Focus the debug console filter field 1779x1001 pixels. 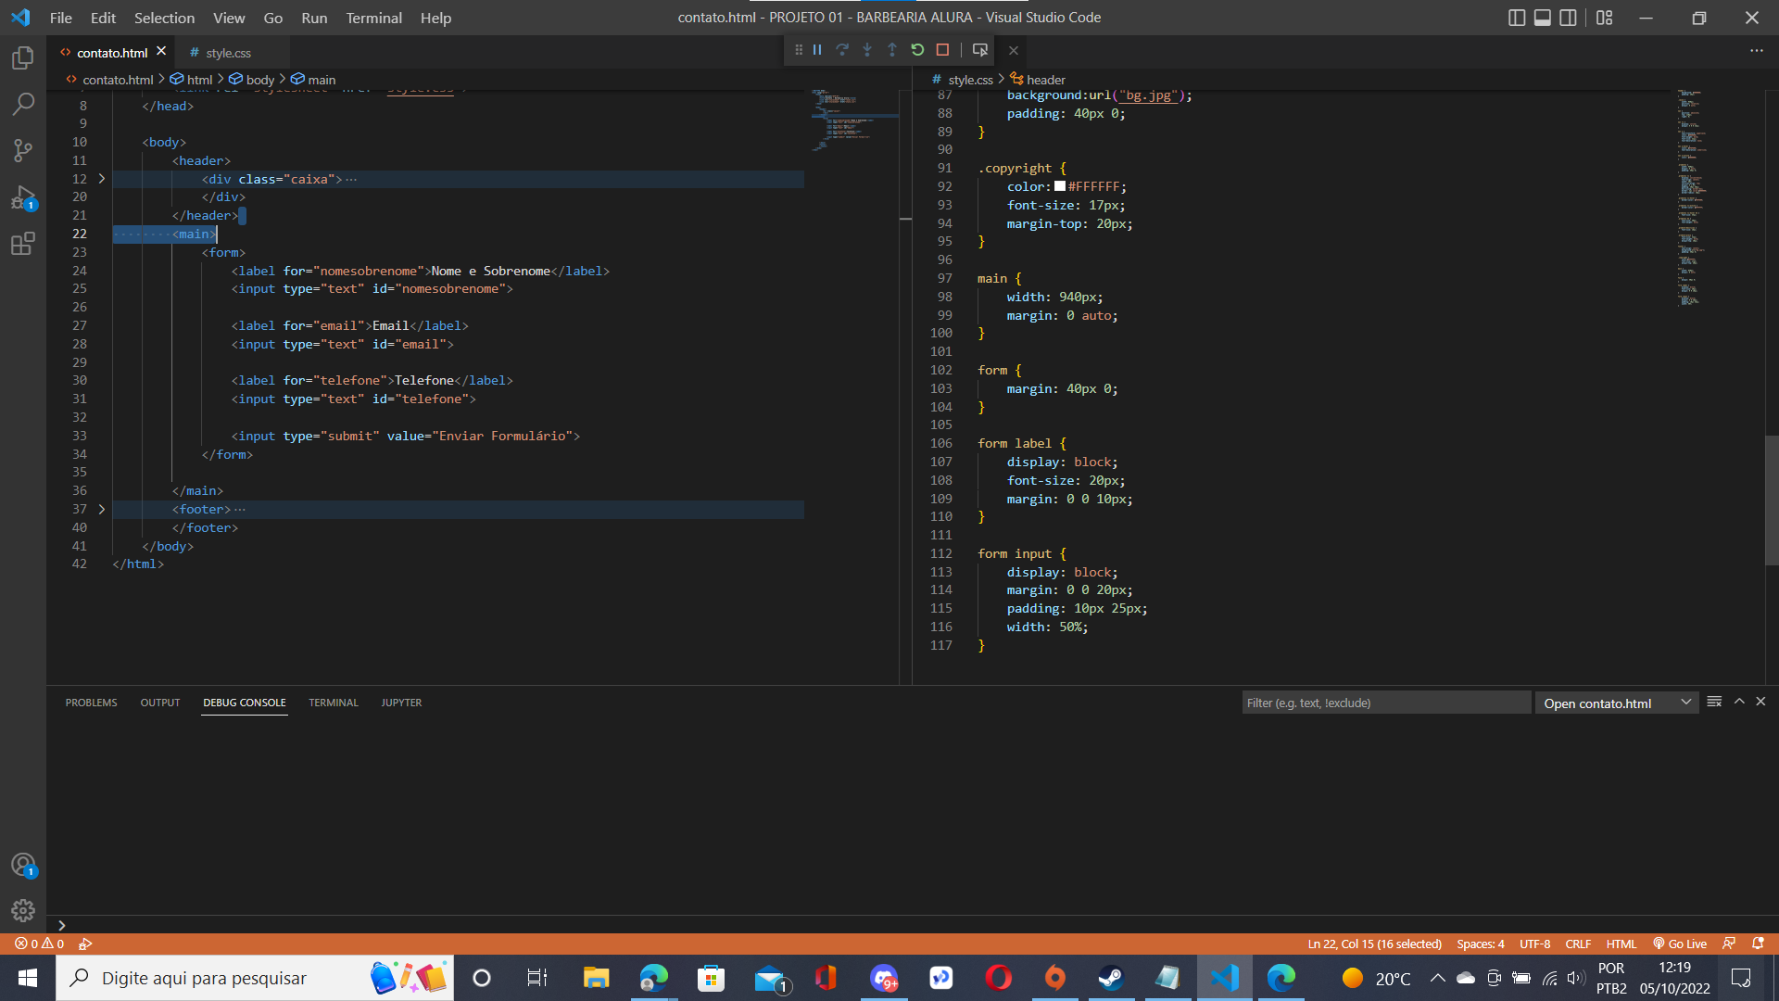coord(1386,703)
